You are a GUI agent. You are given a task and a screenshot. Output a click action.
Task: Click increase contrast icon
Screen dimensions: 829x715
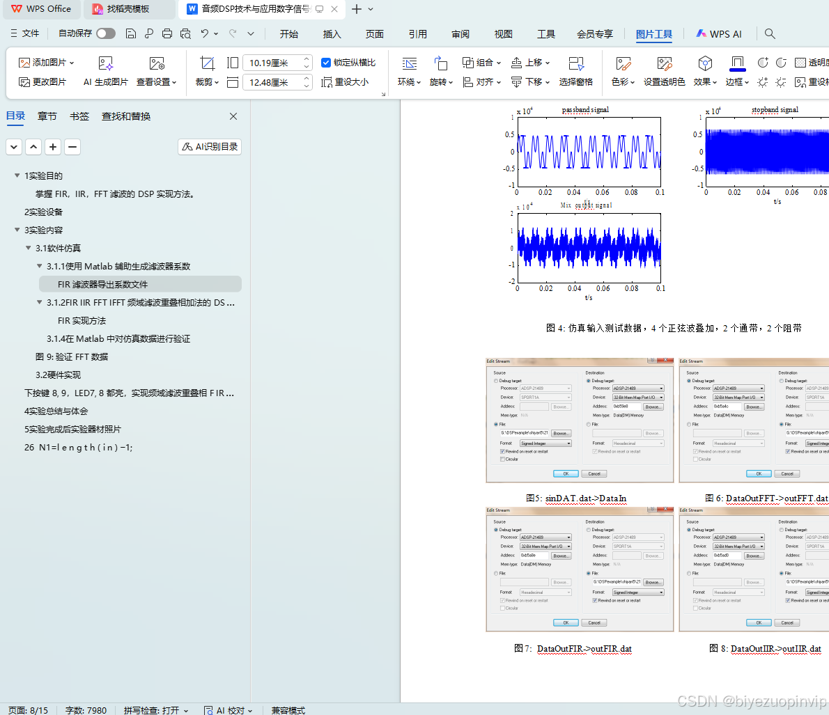[762, 63]
